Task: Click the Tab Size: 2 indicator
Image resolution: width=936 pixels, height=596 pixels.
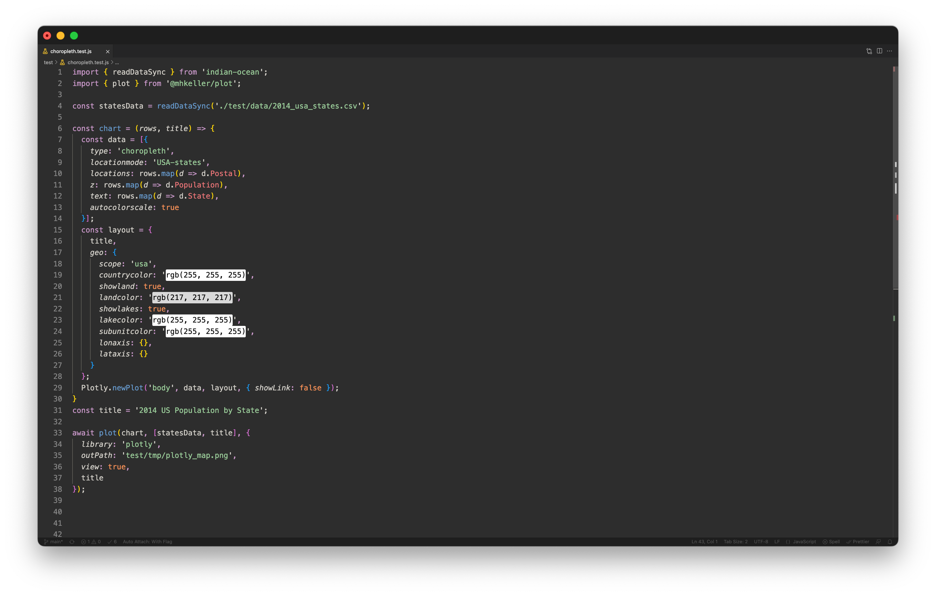Action: pyautogui.click(x=735, y=542)
